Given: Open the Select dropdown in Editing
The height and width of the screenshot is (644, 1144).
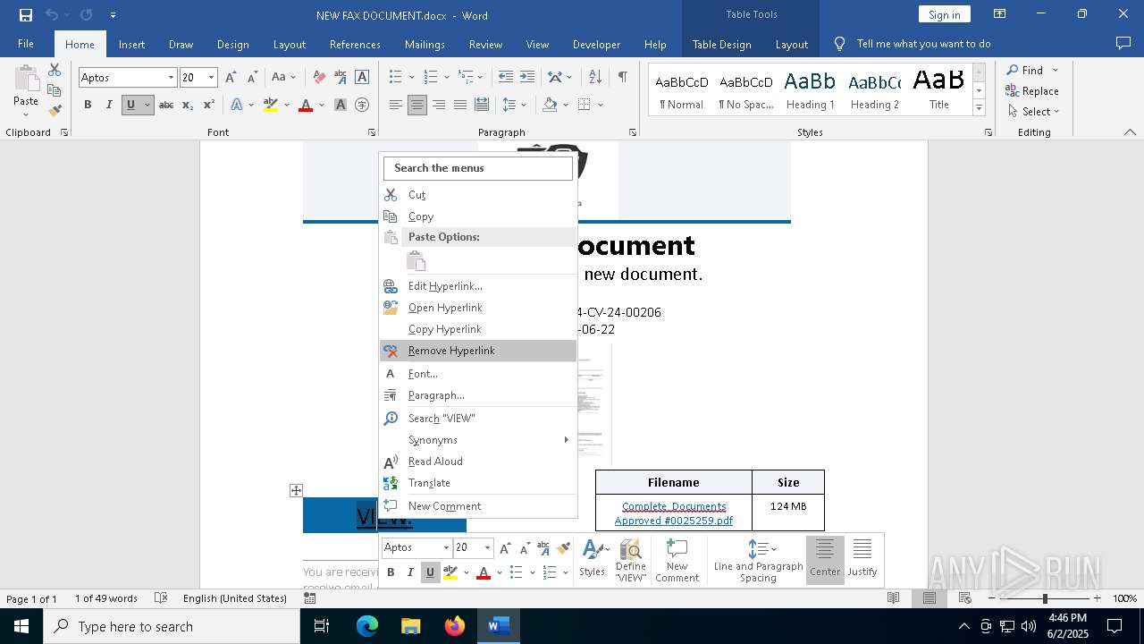Looking at the screenshot, I should (x=1033, y=112).
